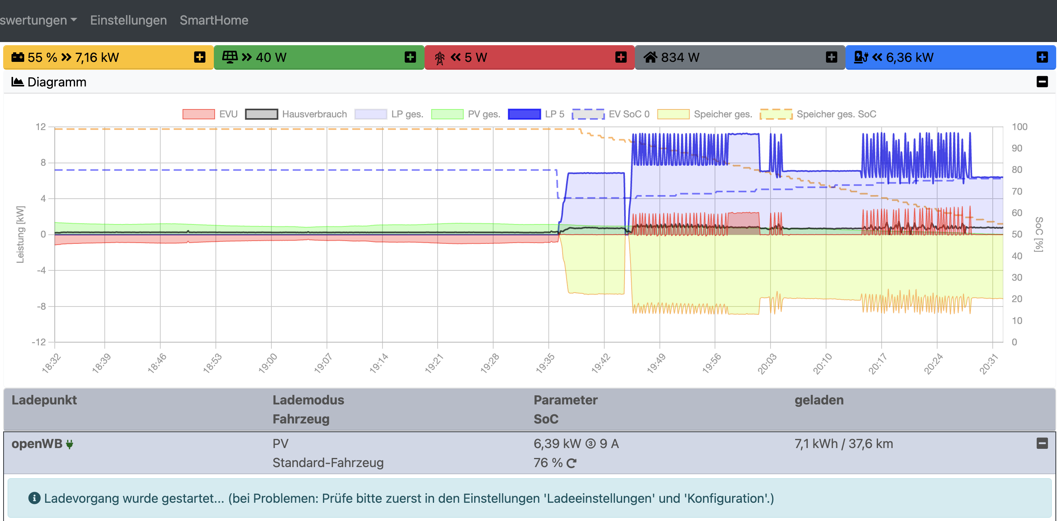Viewport: 1057px width, 521px height.
Task: Click the green plug icon beside openWB
Action: coord(69,444)
